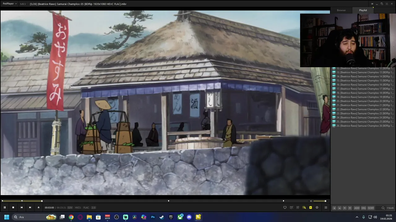The image size is (396, 222).
Task: Select playlist item 15. Samurai Champloo 15
Action: point(363,80)
